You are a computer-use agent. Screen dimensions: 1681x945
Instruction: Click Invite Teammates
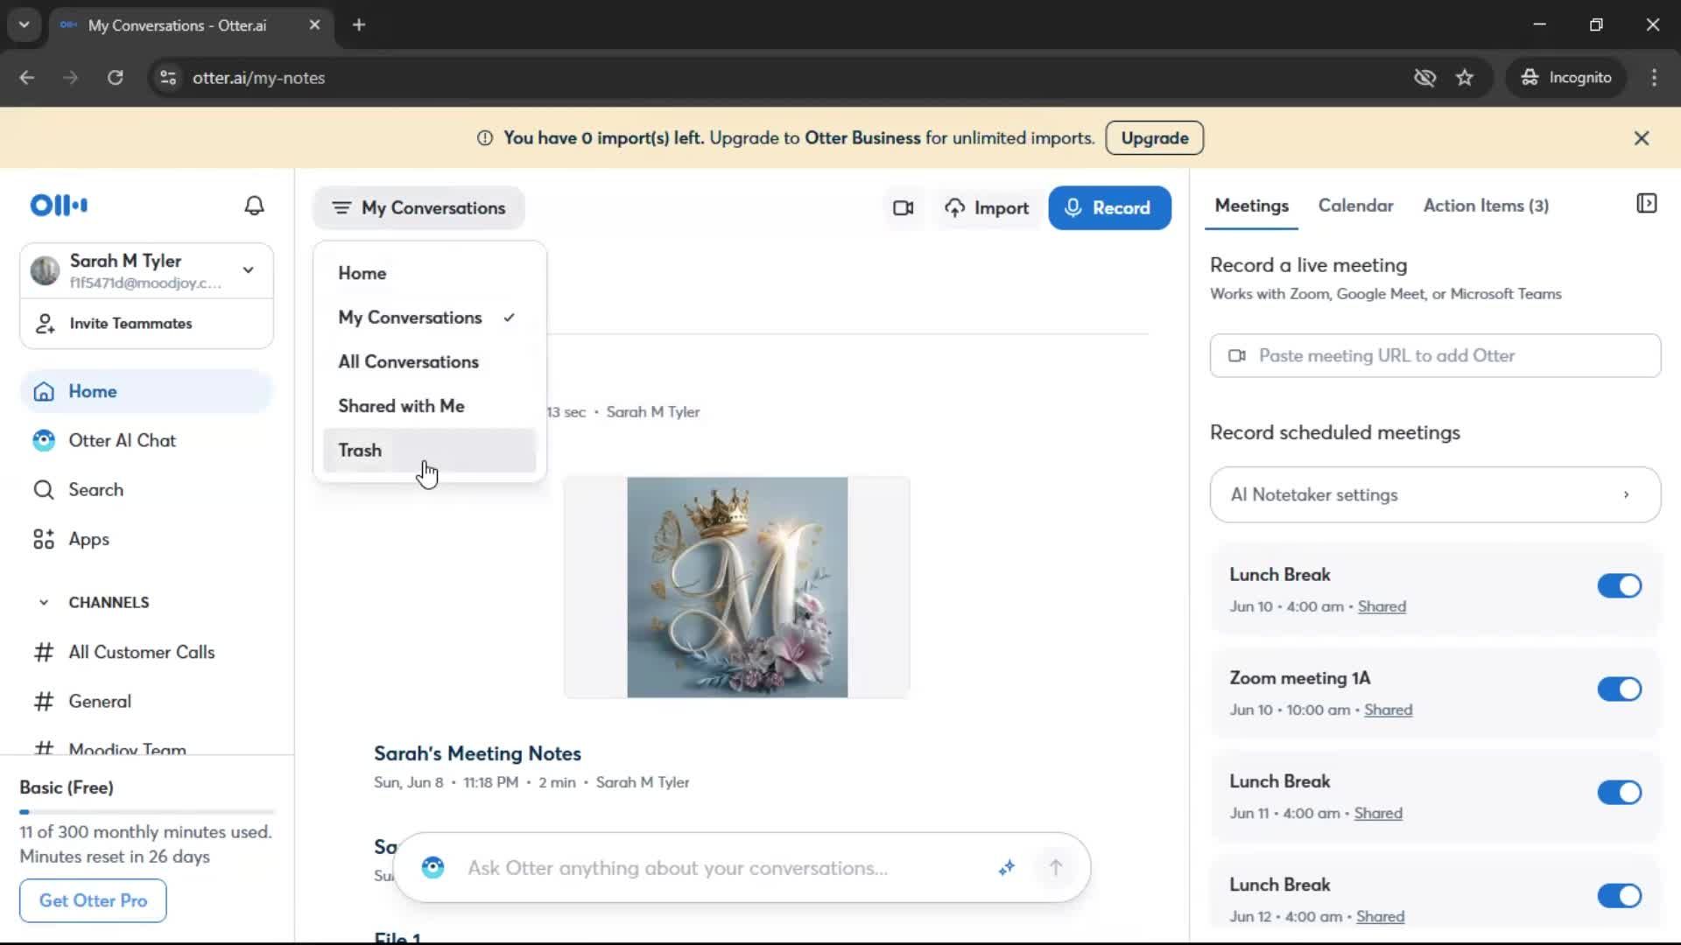click(147, 324)
